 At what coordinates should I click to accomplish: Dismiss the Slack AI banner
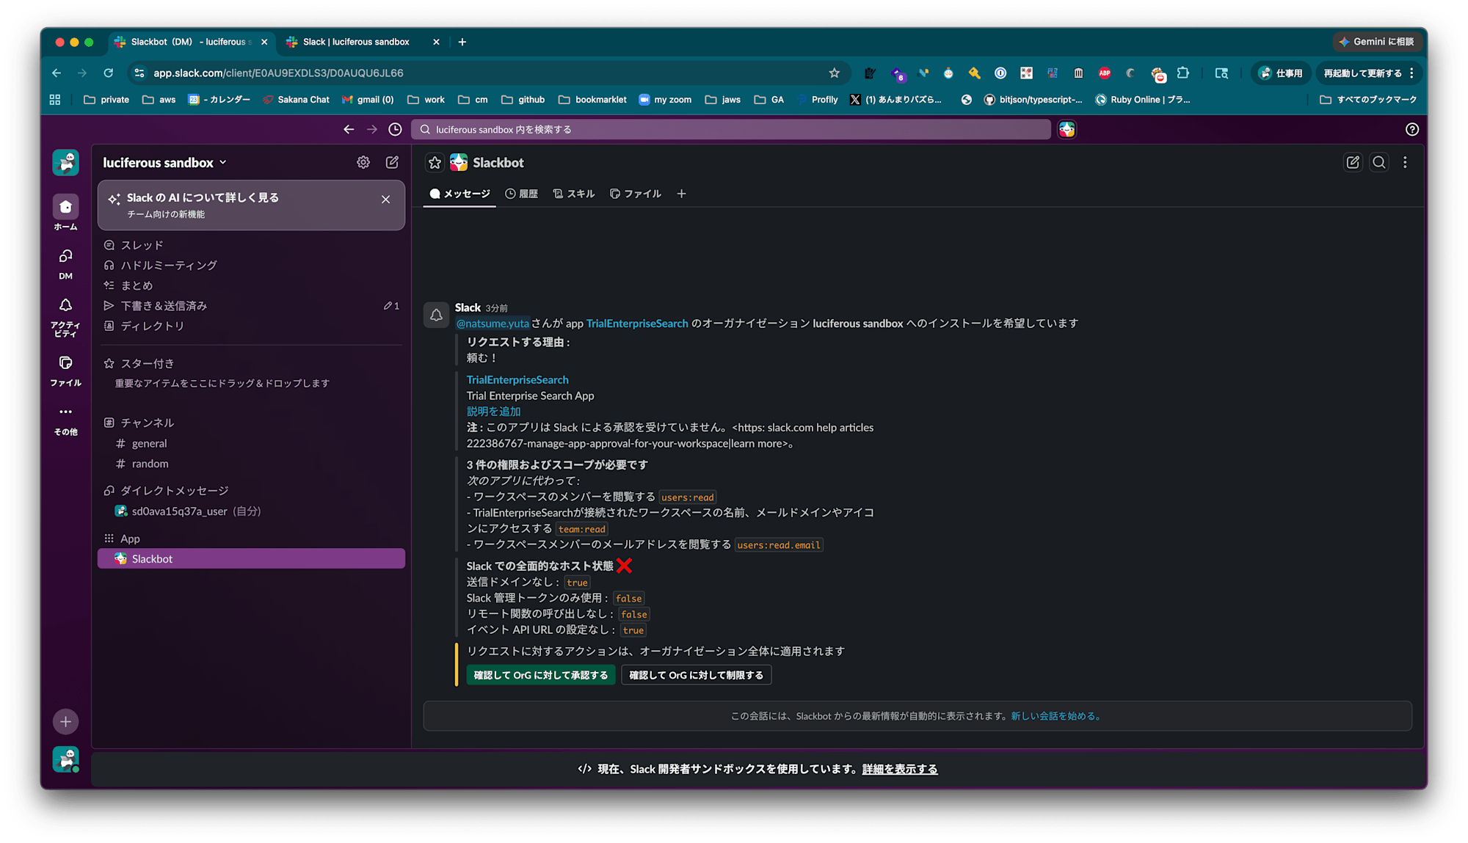coord(385,200)
